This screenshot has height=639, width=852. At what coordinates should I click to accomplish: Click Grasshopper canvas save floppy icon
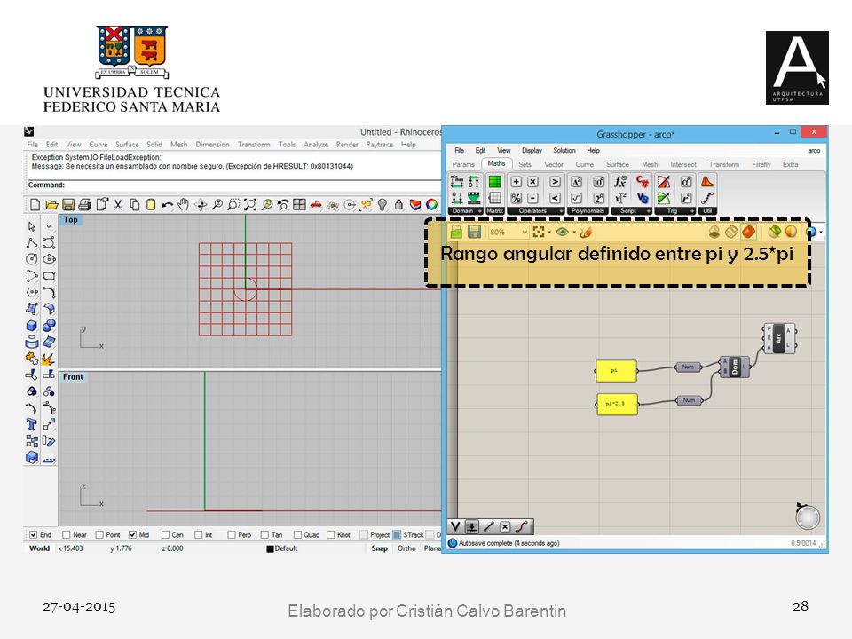click(474, 232)
